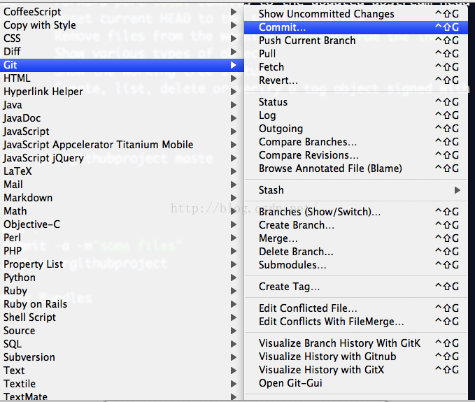Viewport: 475px width, 402px height.
Task: Open the Diff bundle submenu
Action: pos(122,52)
